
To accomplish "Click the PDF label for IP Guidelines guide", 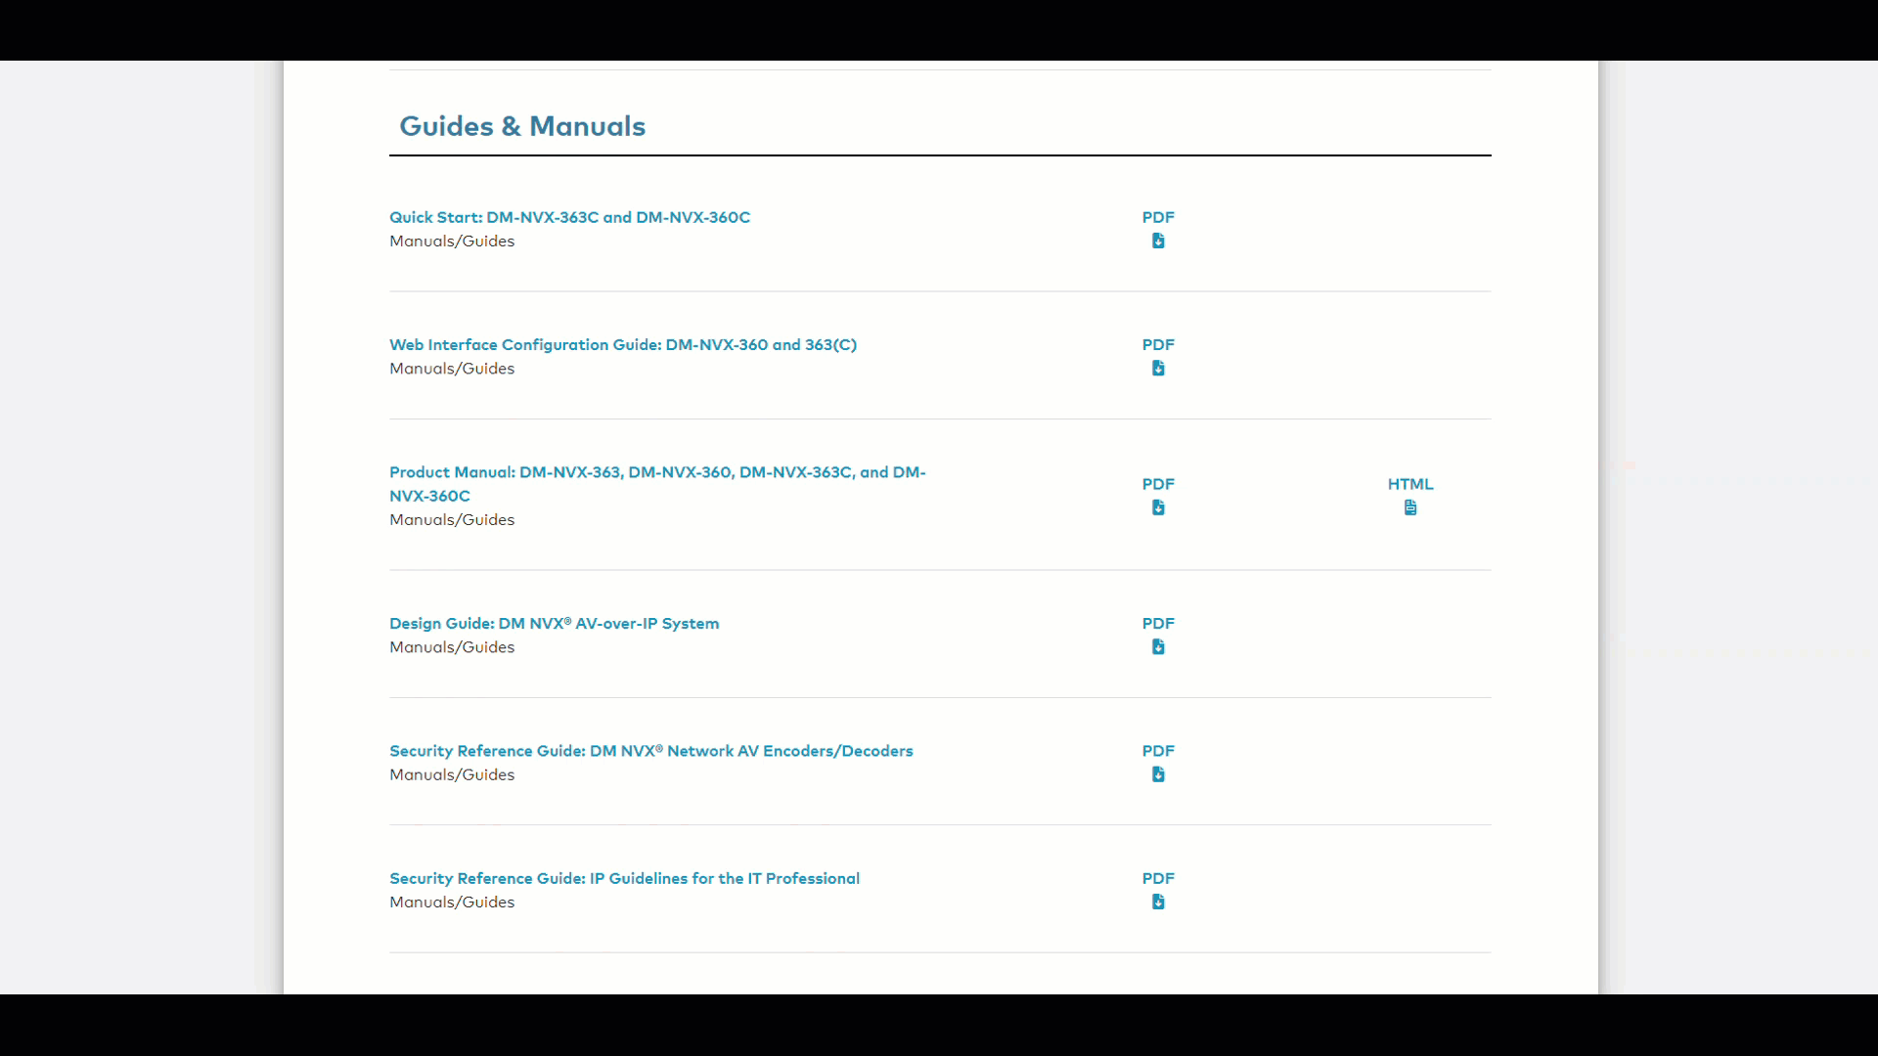I will (1157, 877).
